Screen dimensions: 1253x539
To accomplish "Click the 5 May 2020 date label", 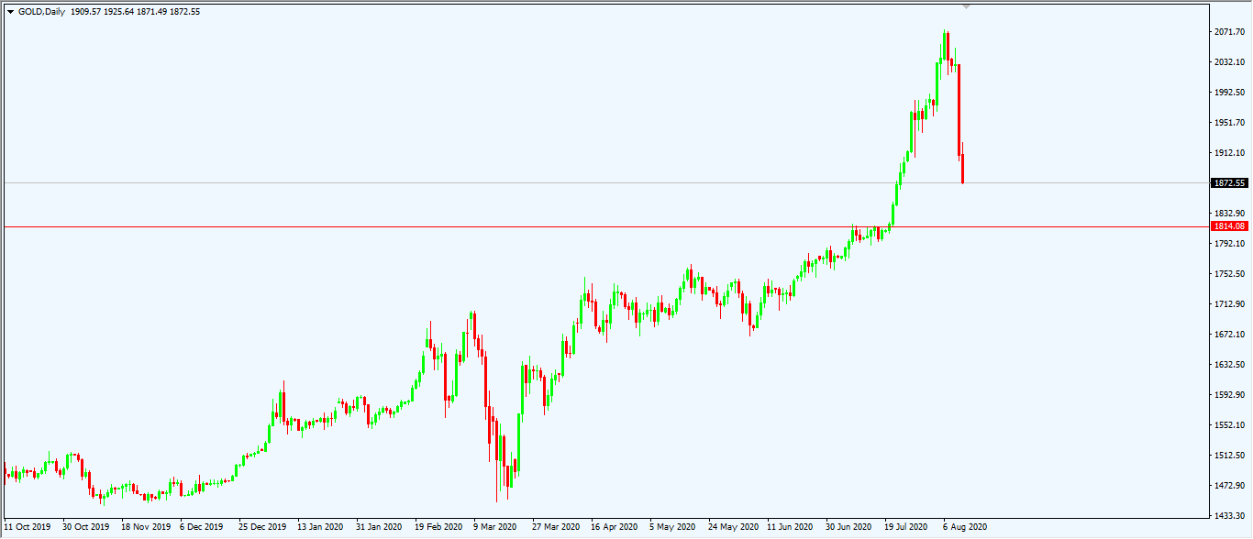I will tap(672, 527).
